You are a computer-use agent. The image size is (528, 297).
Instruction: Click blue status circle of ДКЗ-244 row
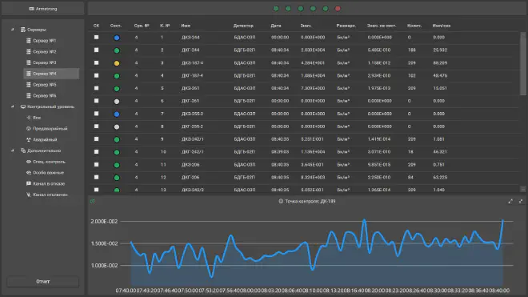point(117,38)
